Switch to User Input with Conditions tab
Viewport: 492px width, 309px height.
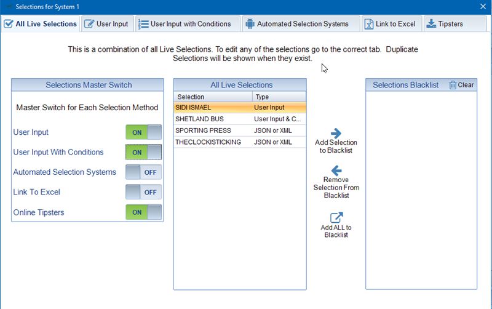point(184,24)
